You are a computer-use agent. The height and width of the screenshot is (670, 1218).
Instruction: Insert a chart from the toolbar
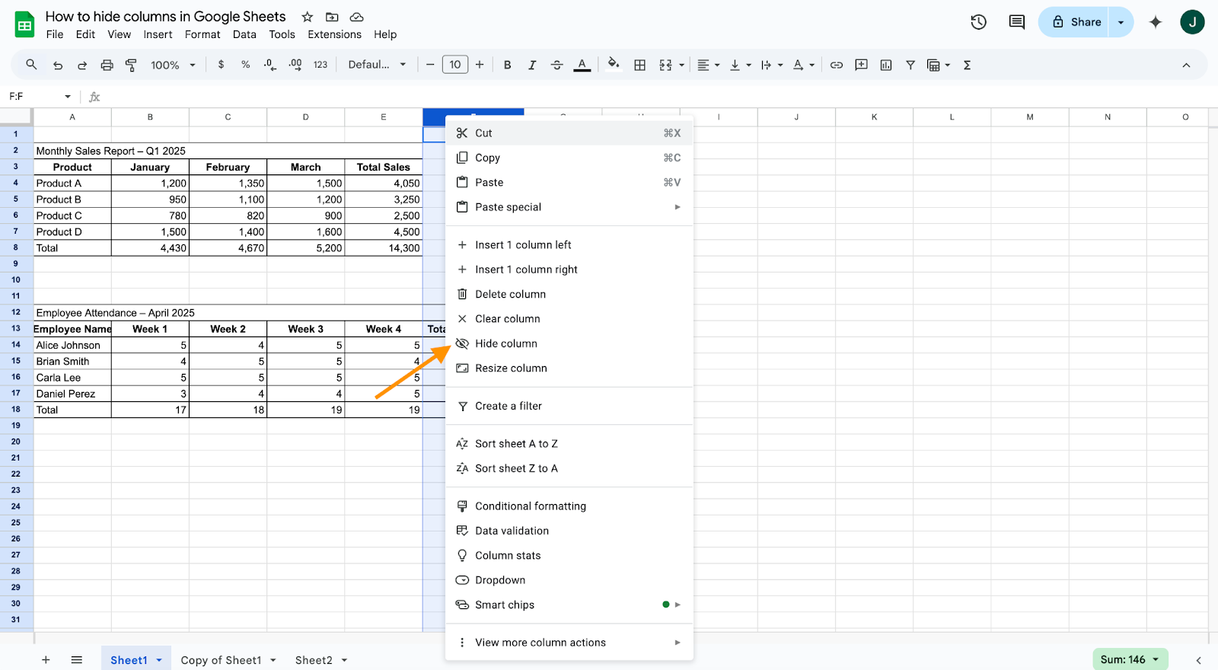click(x=885, y=65)
